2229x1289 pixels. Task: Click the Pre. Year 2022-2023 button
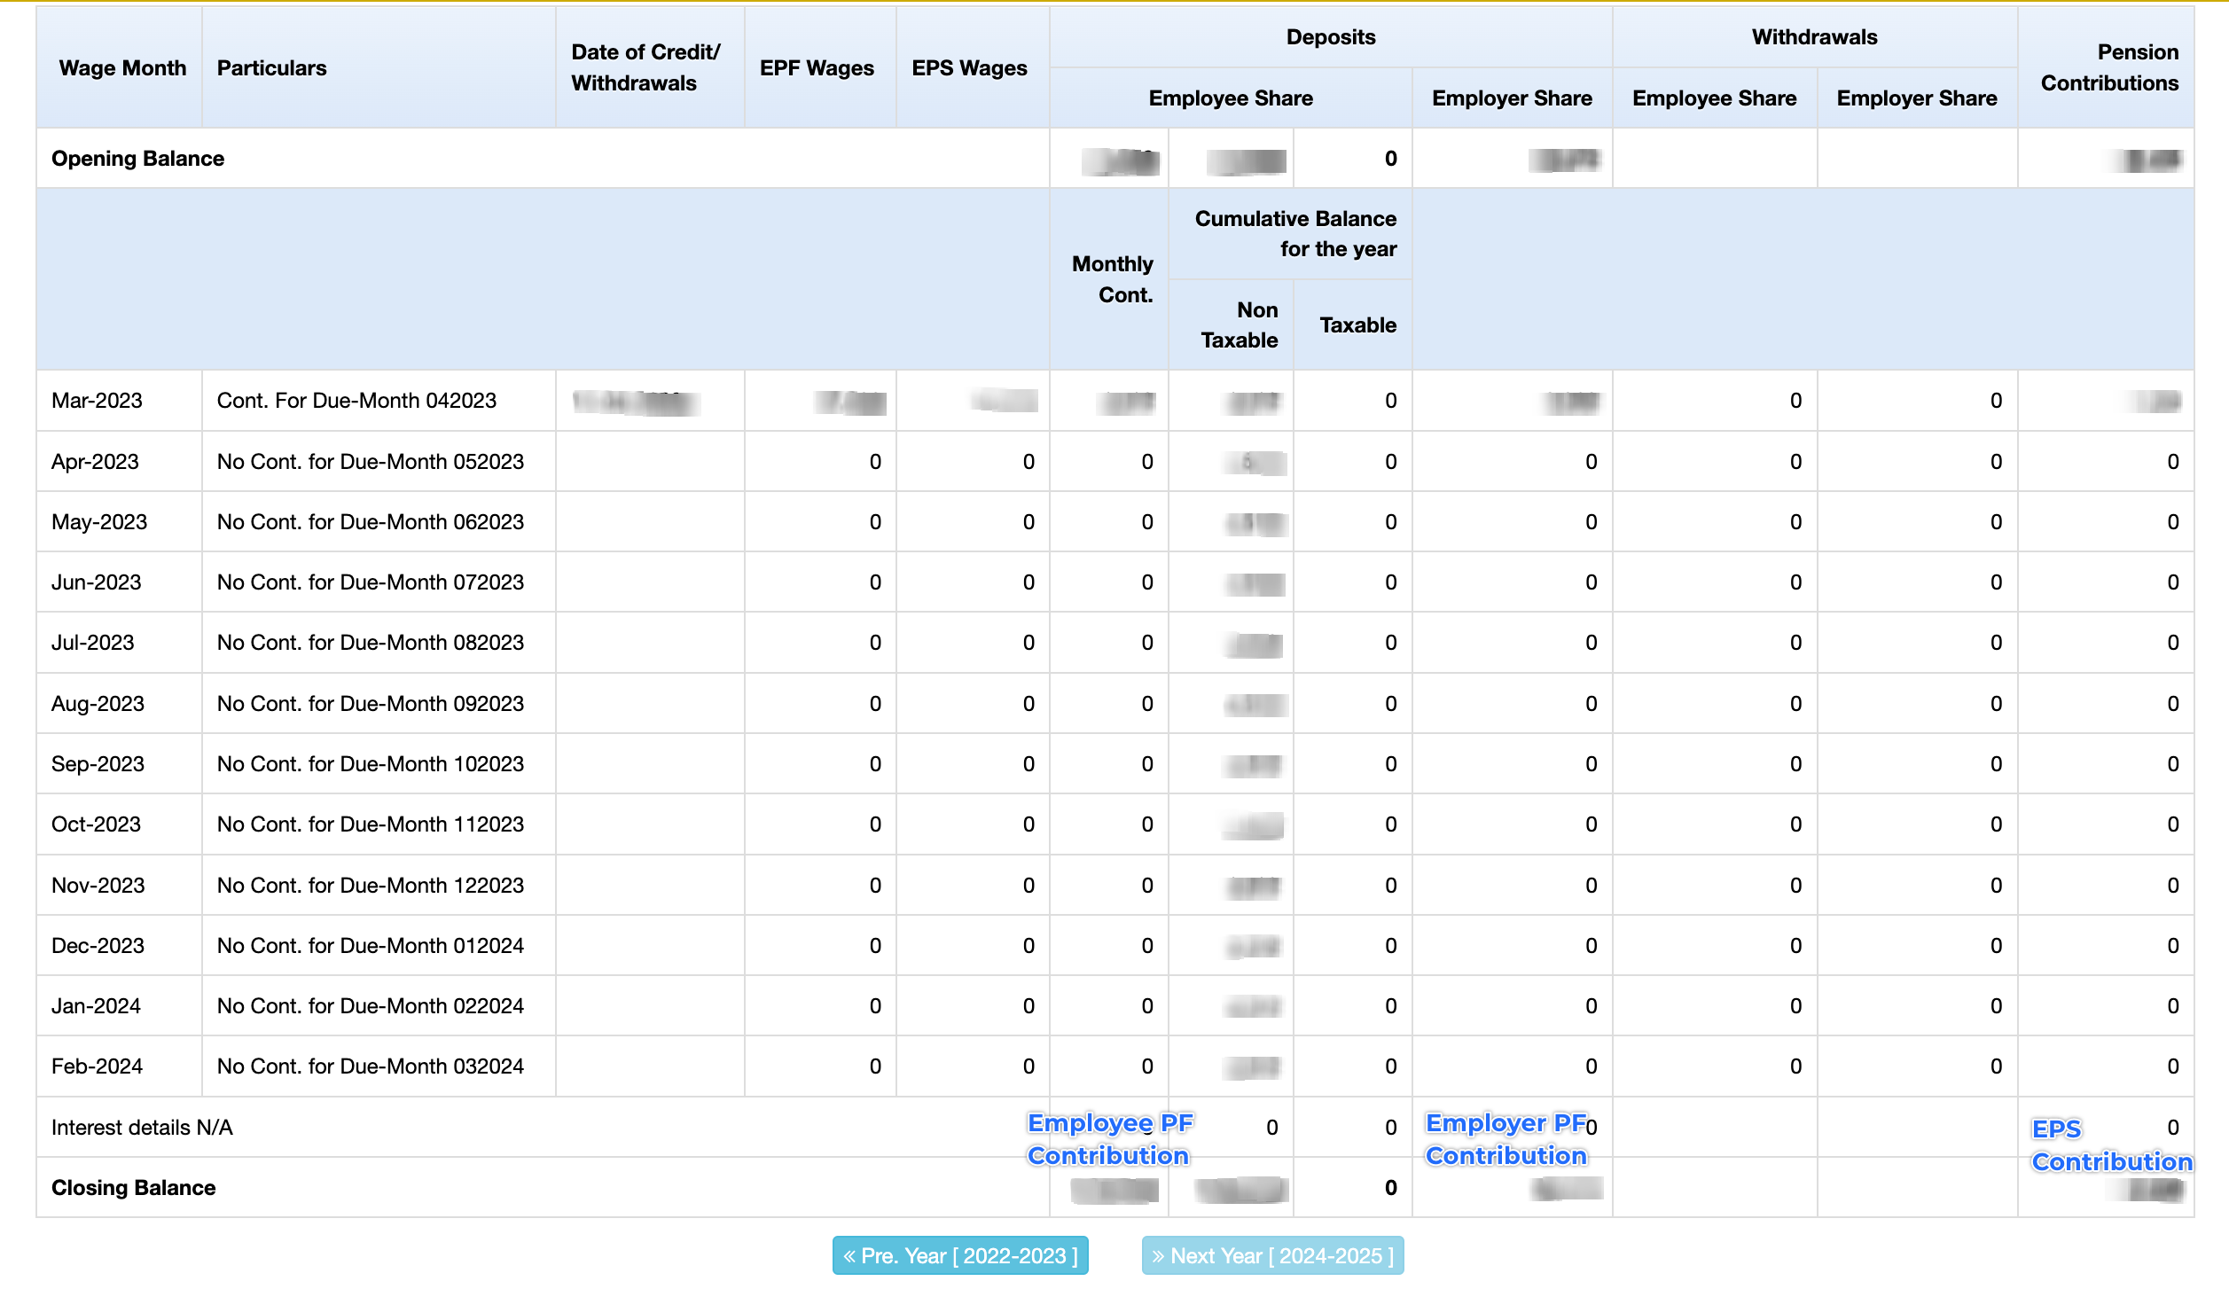(x=959, y=1255)
